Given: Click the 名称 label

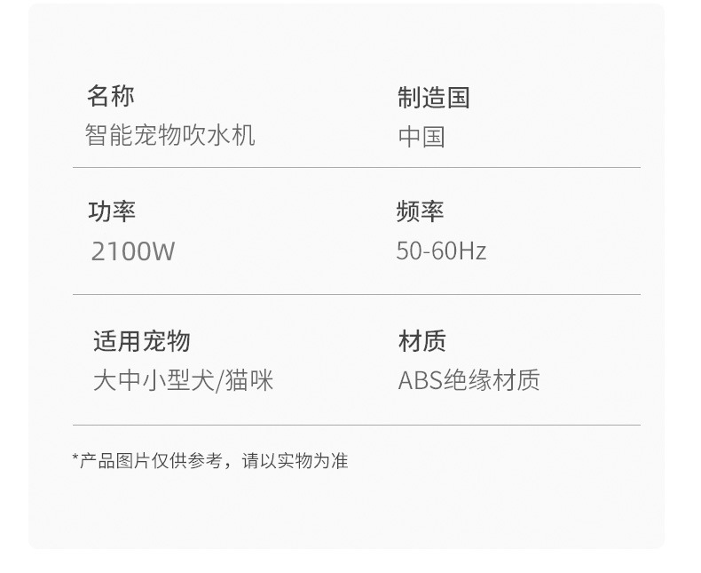Looking at the screenshot, I should [111, 96].
